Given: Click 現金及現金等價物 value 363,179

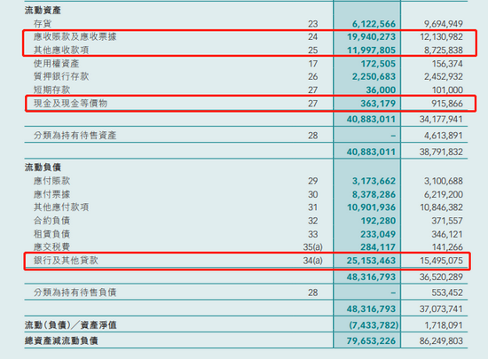Looking at the screenshot, I should [x=378, y=104].
